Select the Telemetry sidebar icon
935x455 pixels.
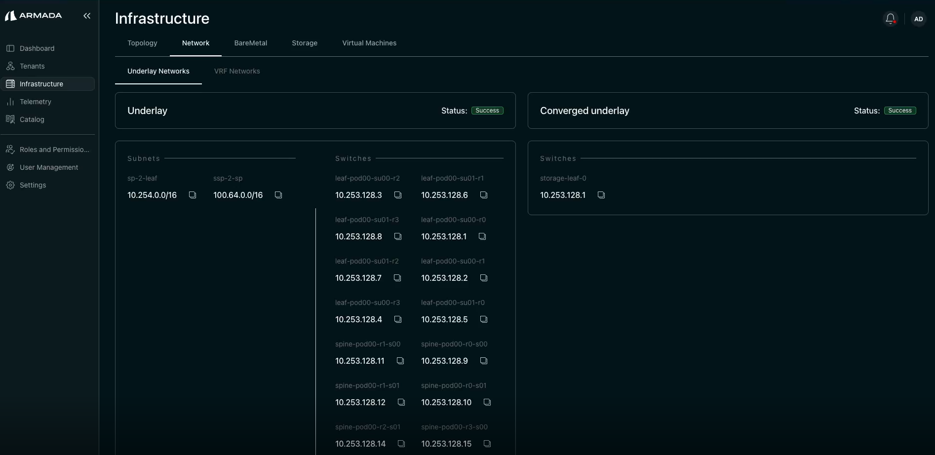[x=10, y=102]
